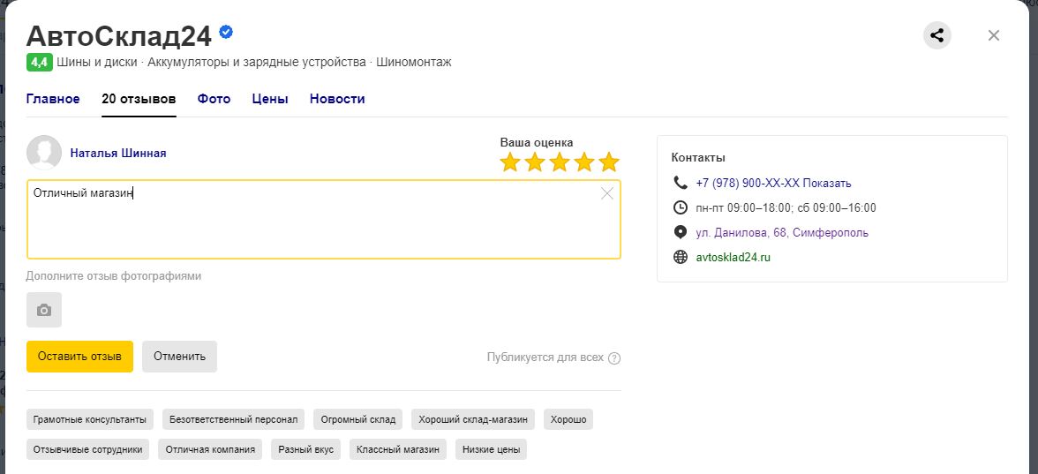This screenshot has height=474, width=1038.
Task: Go to the Новости tab
Action: 337,99
